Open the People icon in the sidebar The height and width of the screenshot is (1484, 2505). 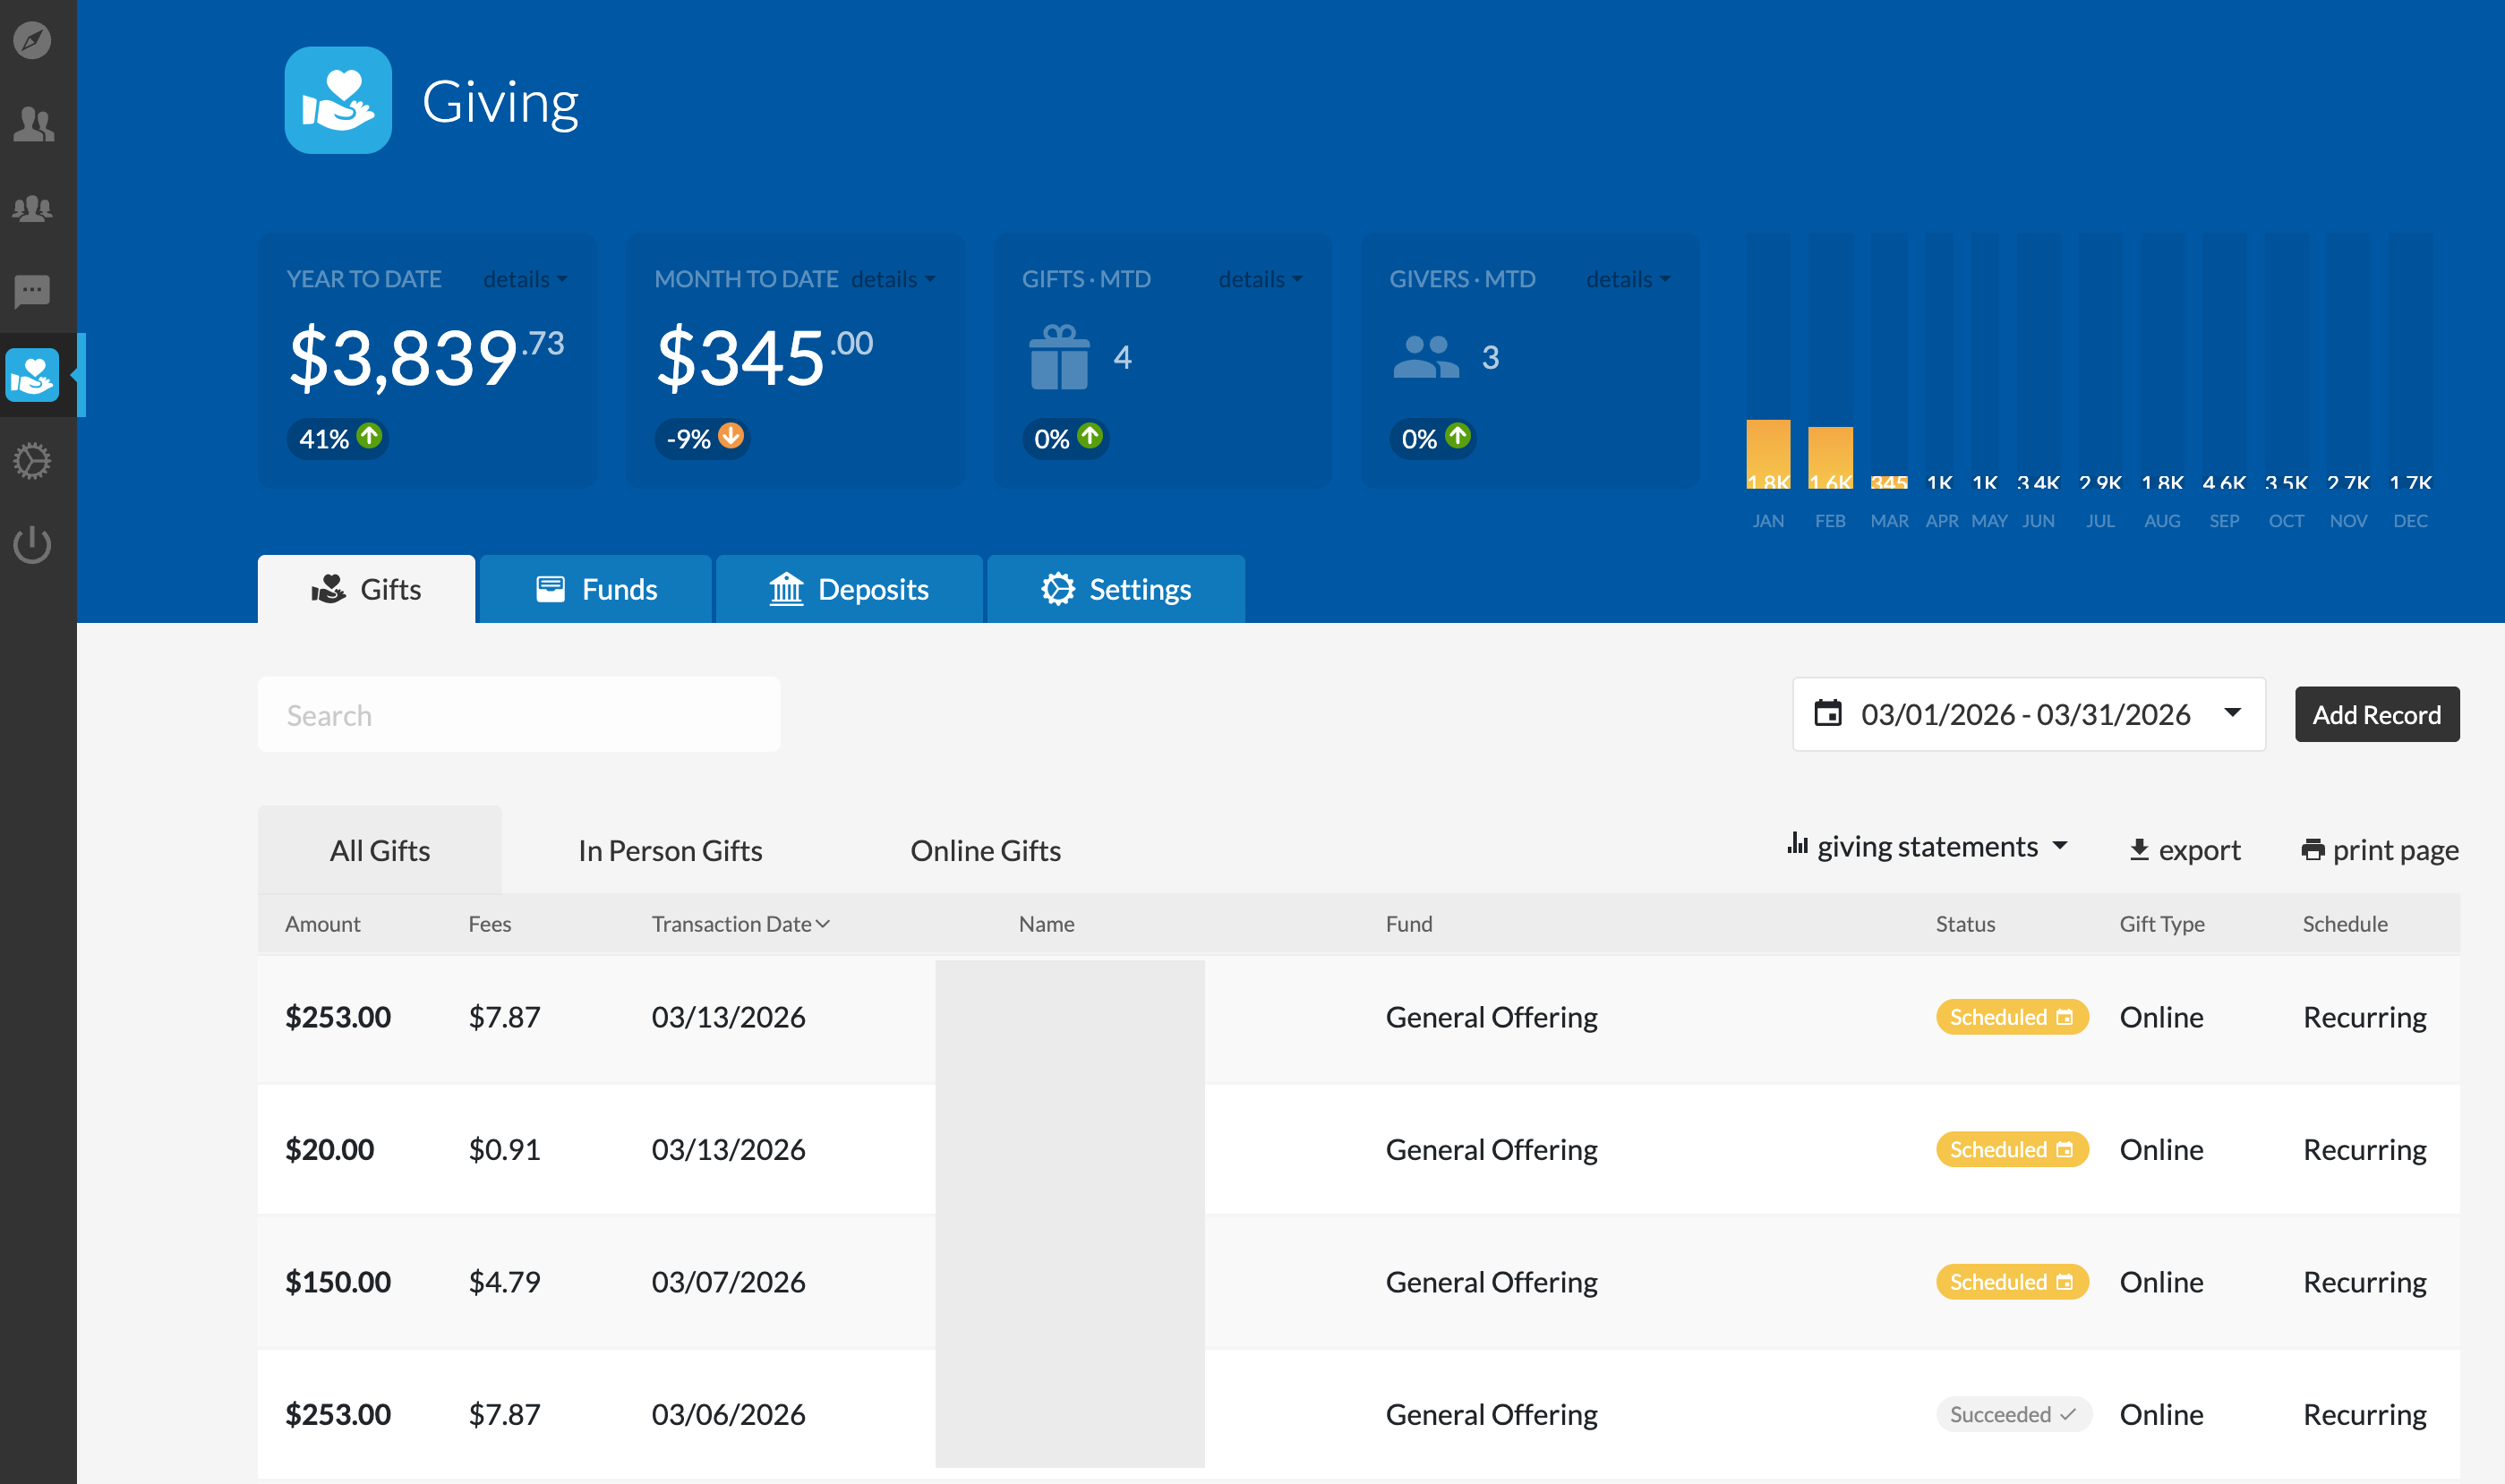[x=33, y=124]
